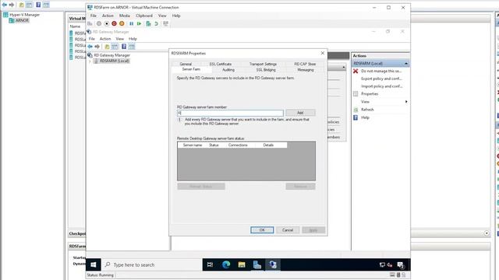499x280 pixels.
Task: Open the Clipboard menu in VM Connection
Action: click(143, 16)
